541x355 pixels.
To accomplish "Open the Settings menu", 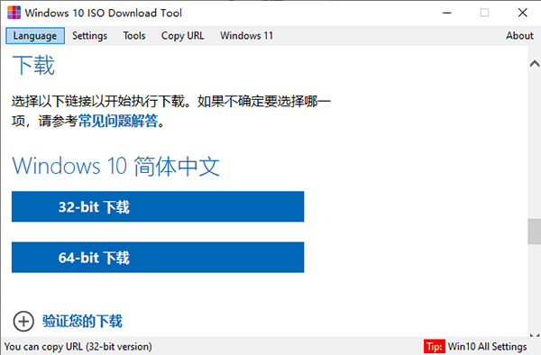I will (89, 36).
